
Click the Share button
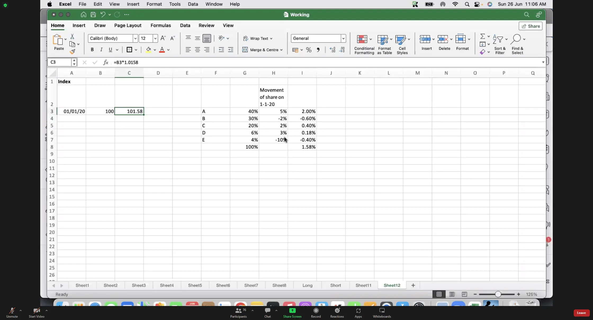coord(531,26)
